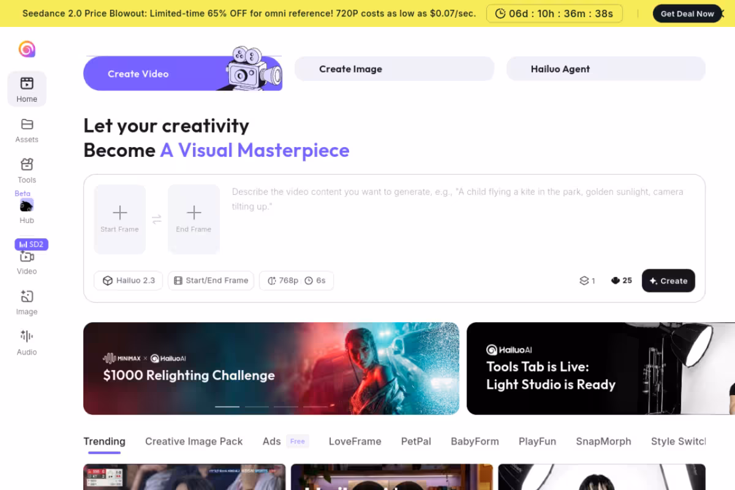Select the Create Image tab

(x=394, y=69)
